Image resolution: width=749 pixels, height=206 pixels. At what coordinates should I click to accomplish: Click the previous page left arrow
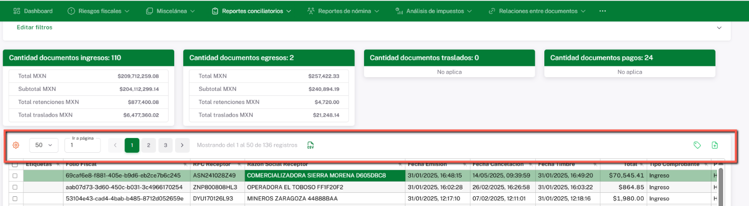coord(115,145)
